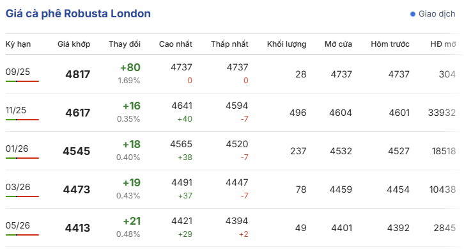Choose the 05/26 contract term
464x249 pixels.
pos(18,225)
